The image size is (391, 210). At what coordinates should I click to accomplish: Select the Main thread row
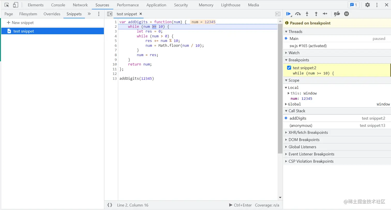tap(337, 39)
